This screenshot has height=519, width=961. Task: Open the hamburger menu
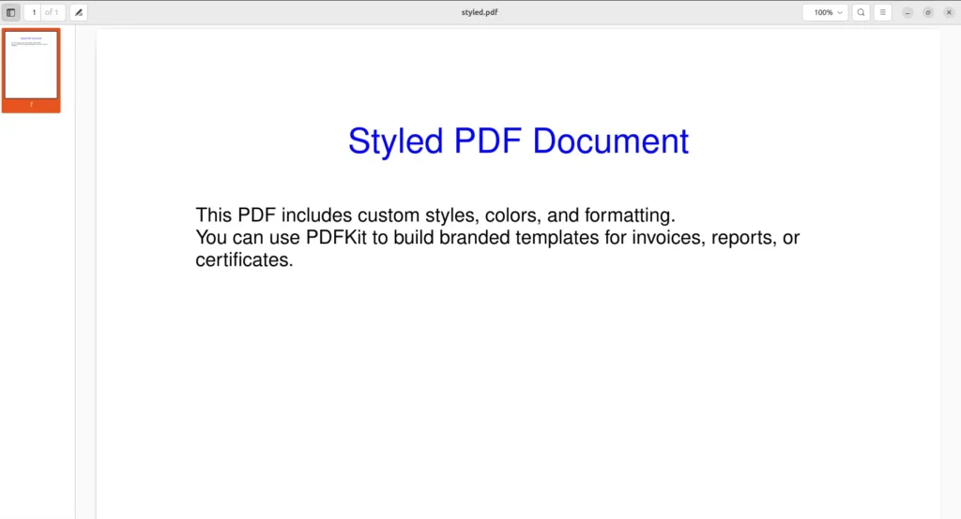882,12
